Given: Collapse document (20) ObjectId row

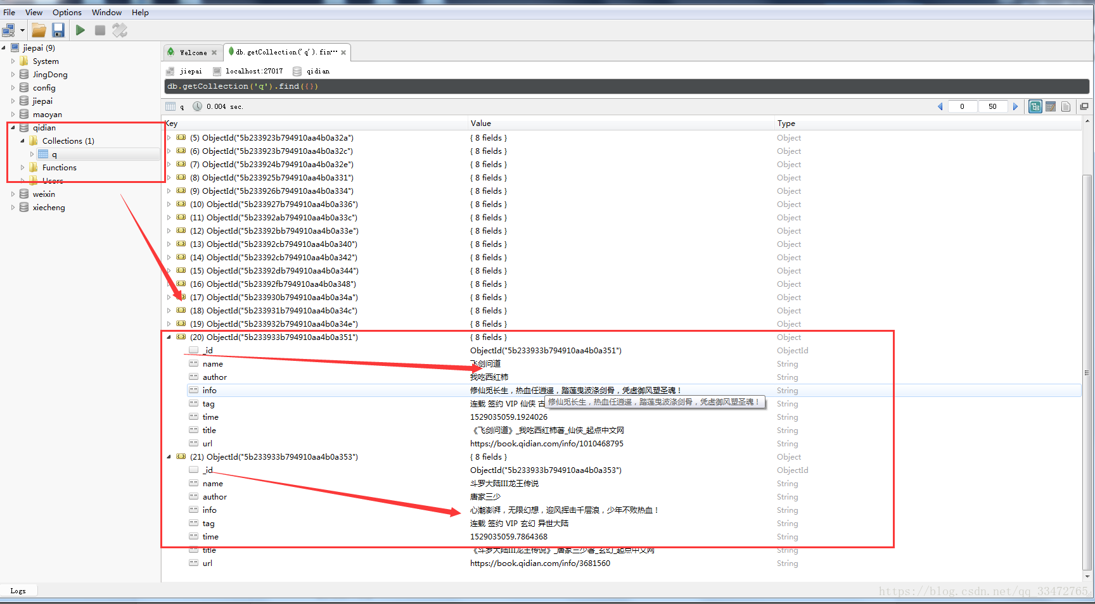Looking at the screenshot, I should pos(169,337).
